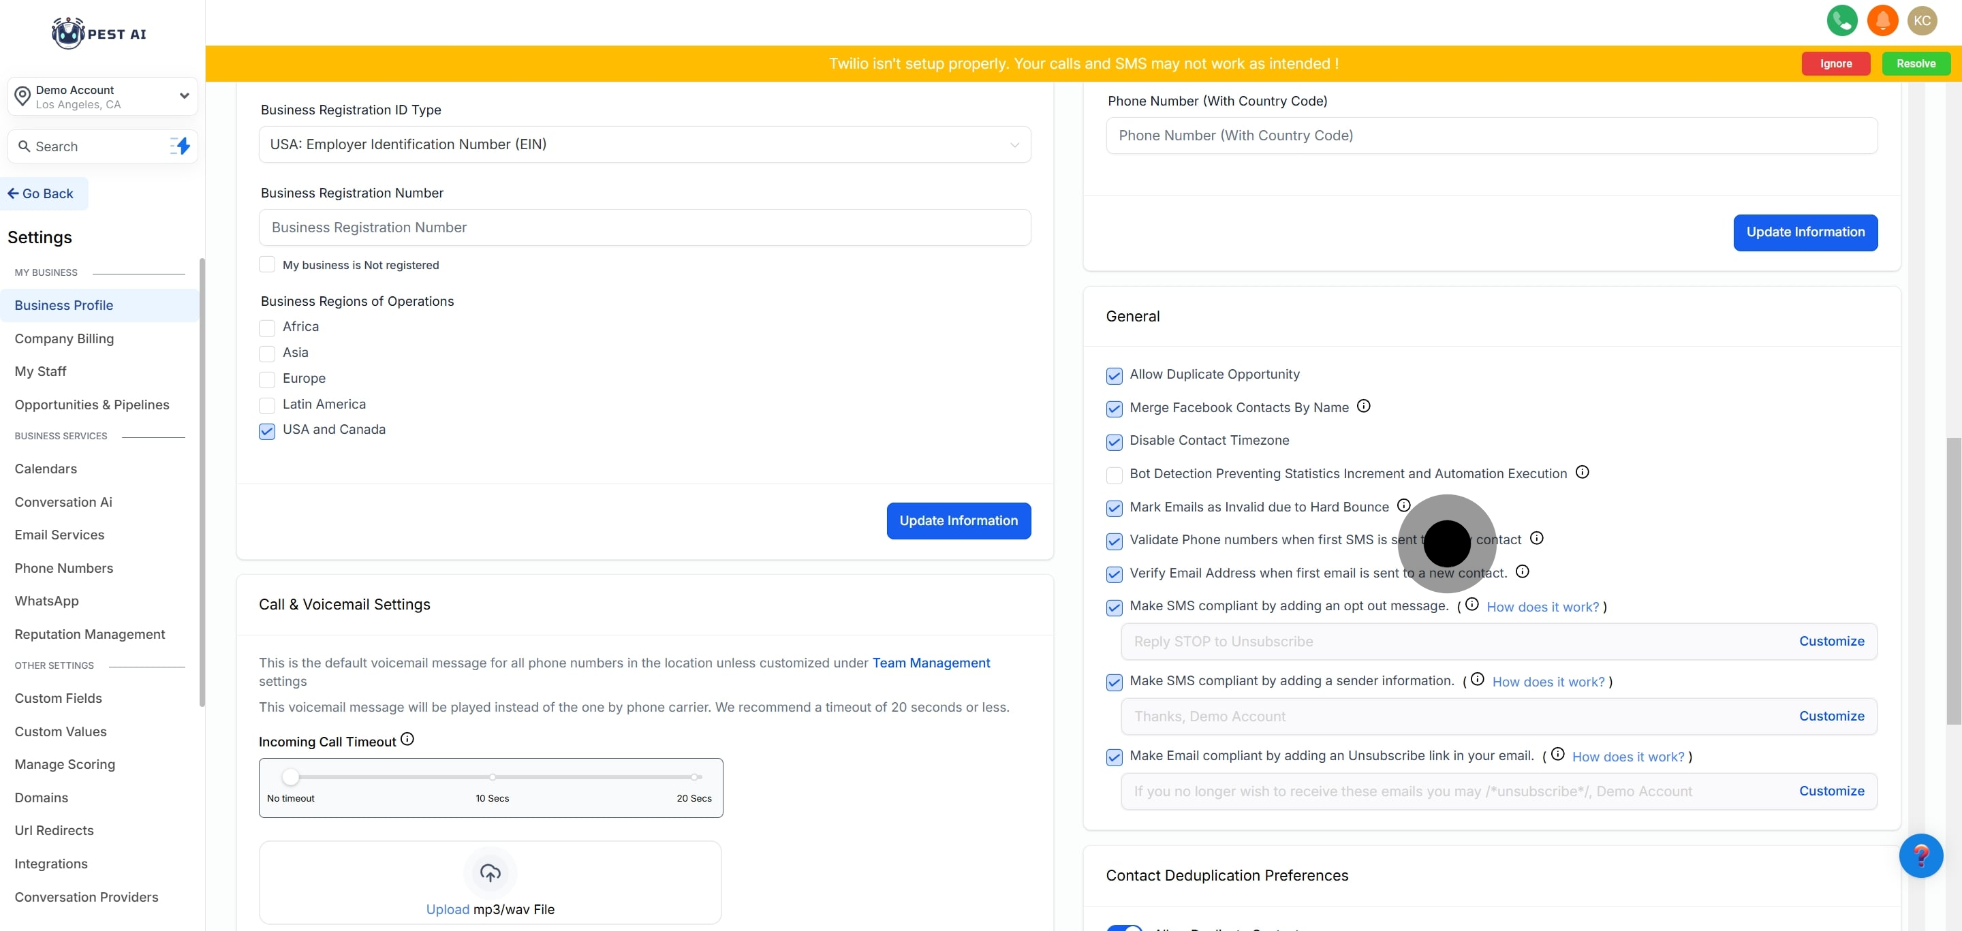Click info icon beside Merge Facebook Contacts
Screen dimensions: 1962x931
1363,407
